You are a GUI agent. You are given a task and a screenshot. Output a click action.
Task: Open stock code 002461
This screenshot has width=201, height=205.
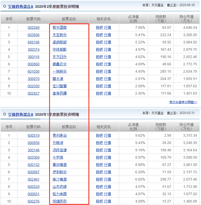tap(34, 179)
